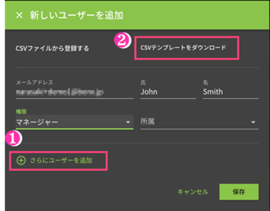Click the メールアドレス field label
Viewport: 270px width, 211px height.
(x=34, y=82)
